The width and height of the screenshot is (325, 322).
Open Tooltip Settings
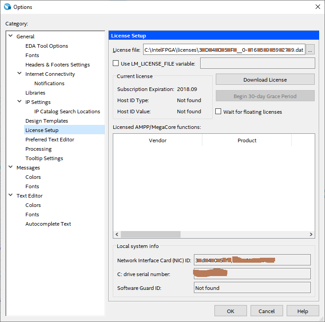[44, 158]
